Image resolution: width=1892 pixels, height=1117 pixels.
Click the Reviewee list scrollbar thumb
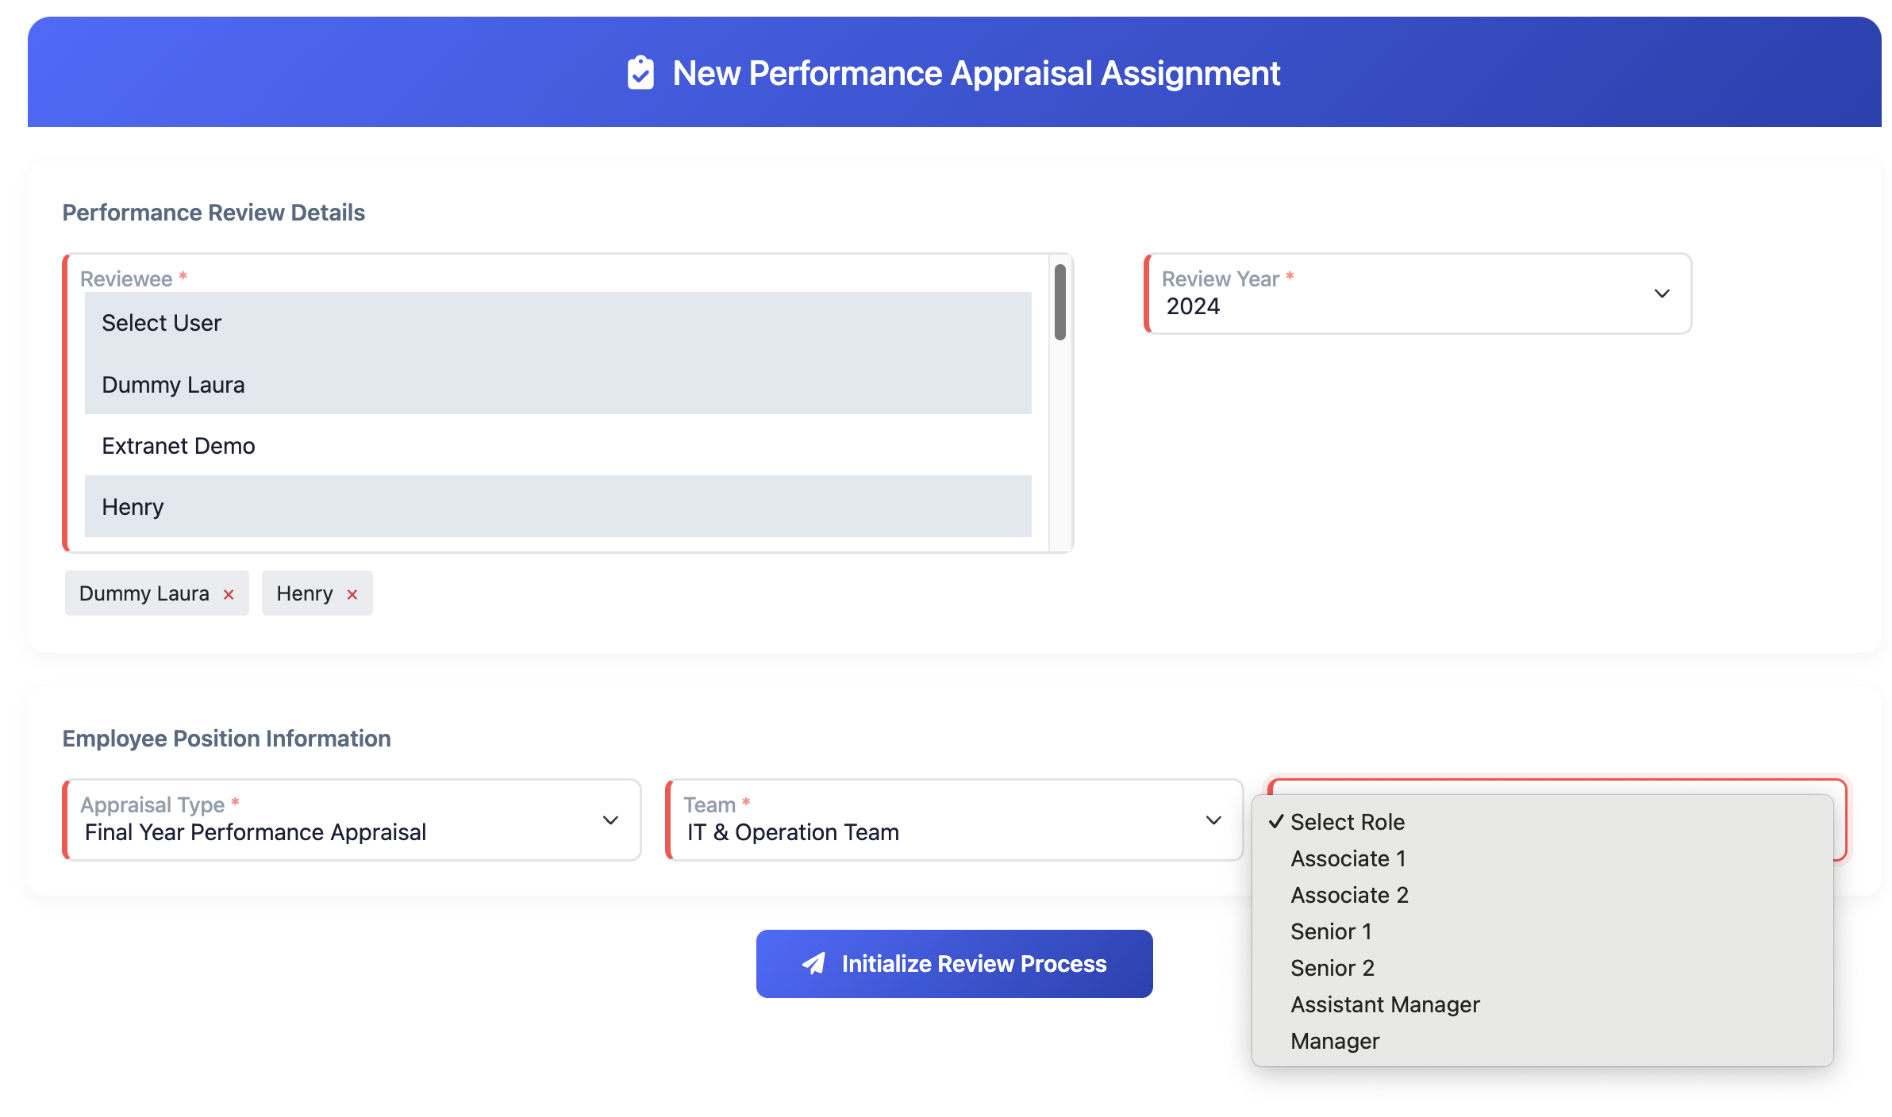(x=1059, y=302)
